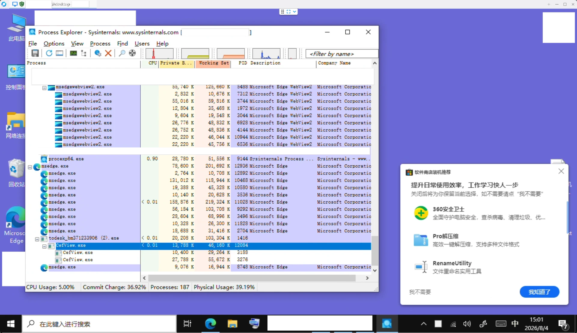Collapse the msedgewebview2.exe process tree

(x=44, y=88)
